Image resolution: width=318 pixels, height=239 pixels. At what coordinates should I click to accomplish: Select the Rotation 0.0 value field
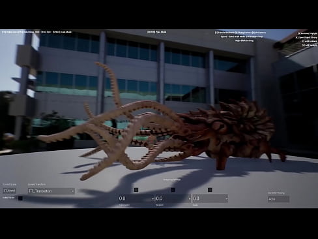171,199
